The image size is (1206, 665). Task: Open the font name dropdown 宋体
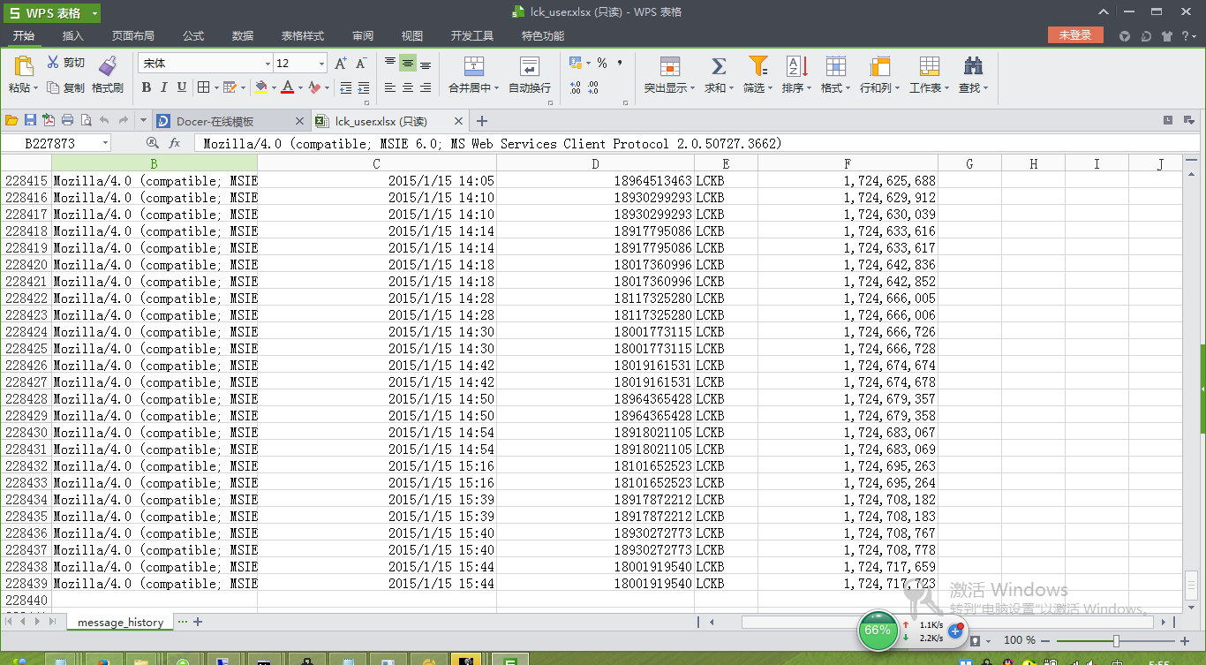[268, 64]
